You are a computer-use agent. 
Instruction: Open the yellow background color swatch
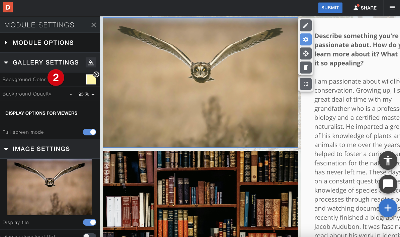point(91,80)
